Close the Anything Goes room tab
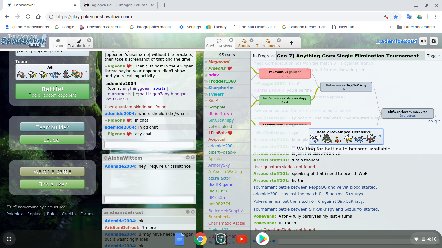 point(231,40)
